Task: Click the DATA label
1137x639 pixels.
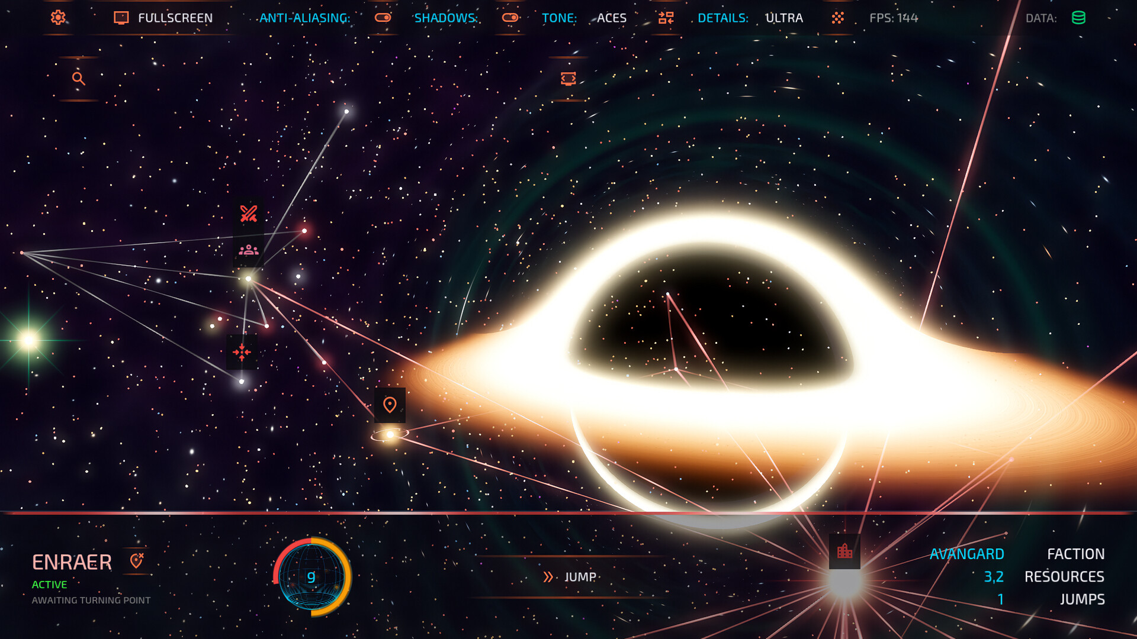Action: pyautogui.click(x=1041, y=18)
